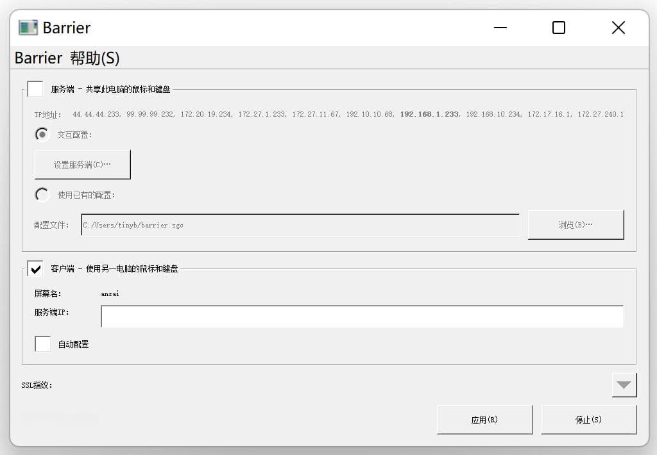This screenshot has width=657, height=455.
Task: Click the IP address 172.27.11.67
Action: (316, 114)
